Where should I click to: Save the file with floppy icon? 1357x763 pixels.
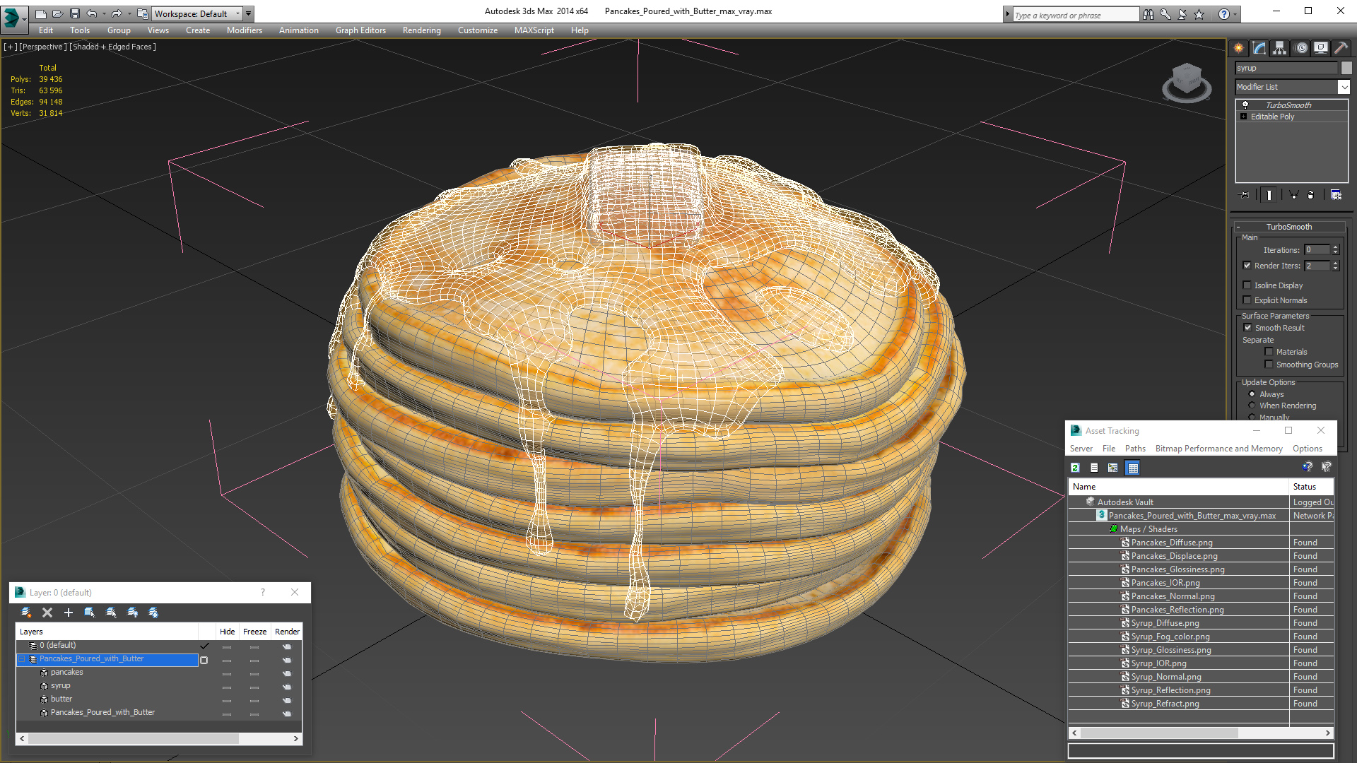coord(74,13)
